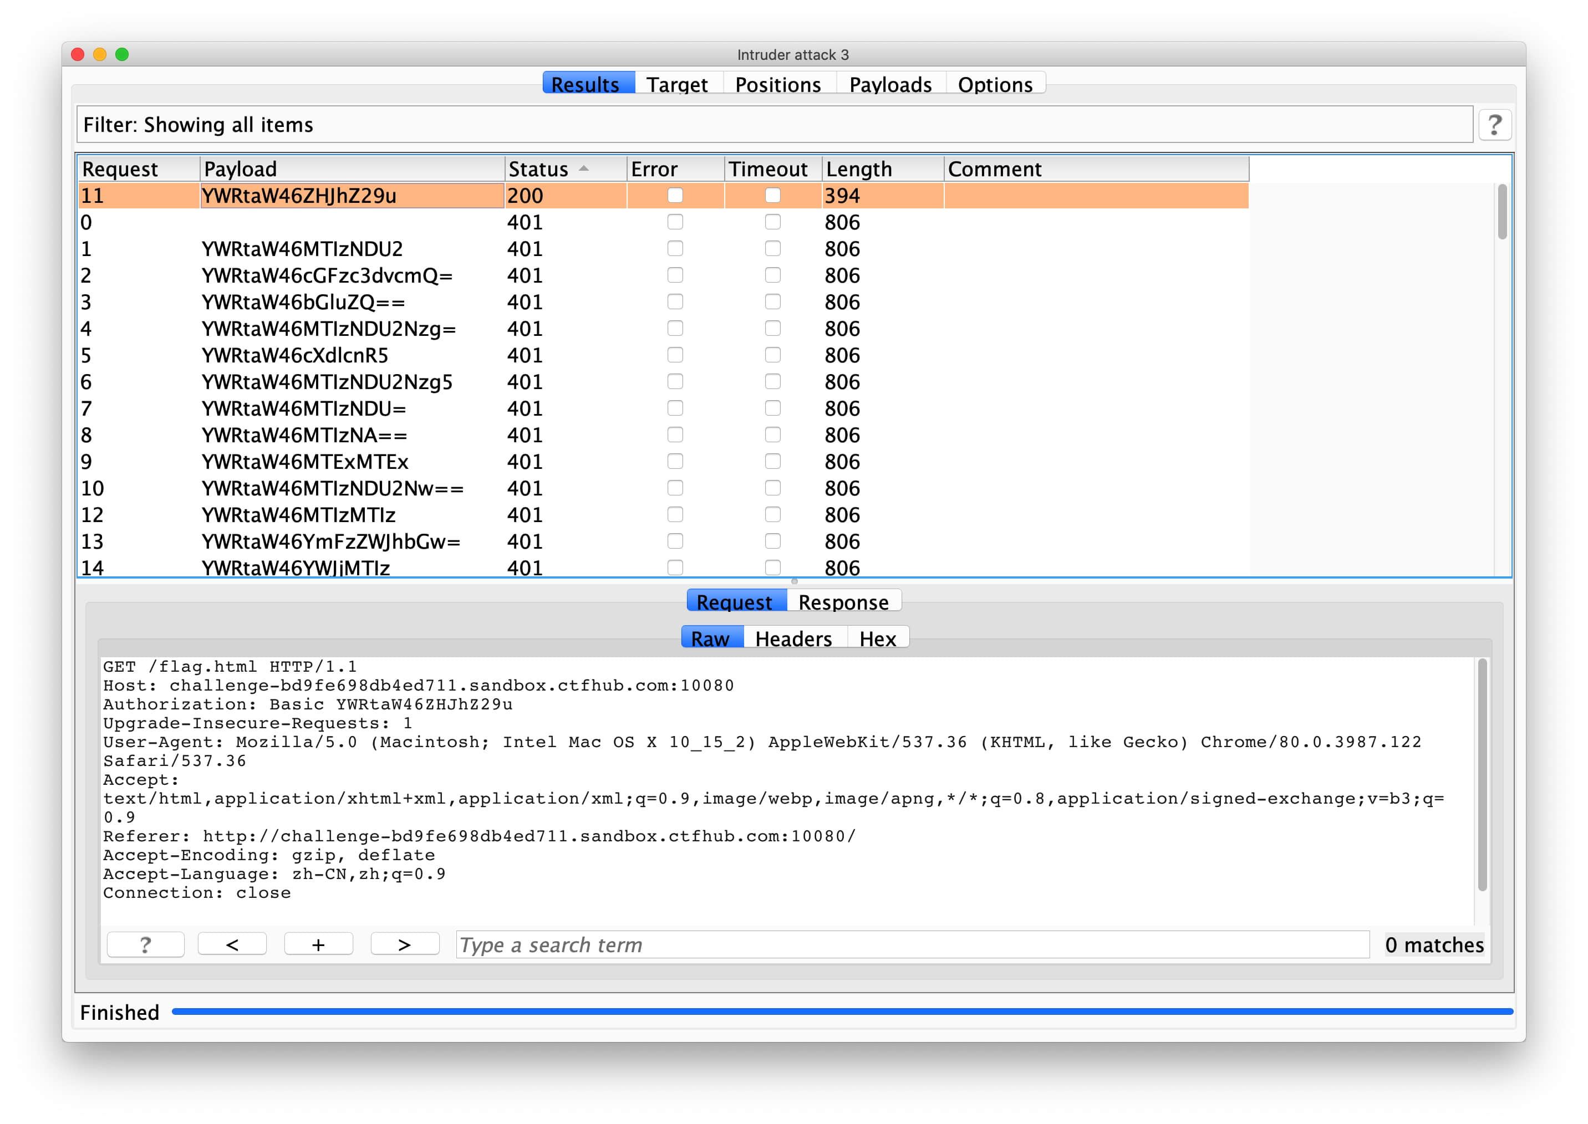This screenshot has height=1124, width=1588.
Task: Switch to the Payloads tab
Action: tap(889, 84)
